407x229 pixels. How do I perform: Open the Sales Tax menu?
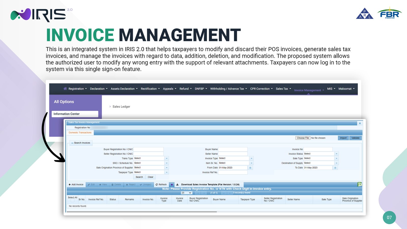pos(283,89)
